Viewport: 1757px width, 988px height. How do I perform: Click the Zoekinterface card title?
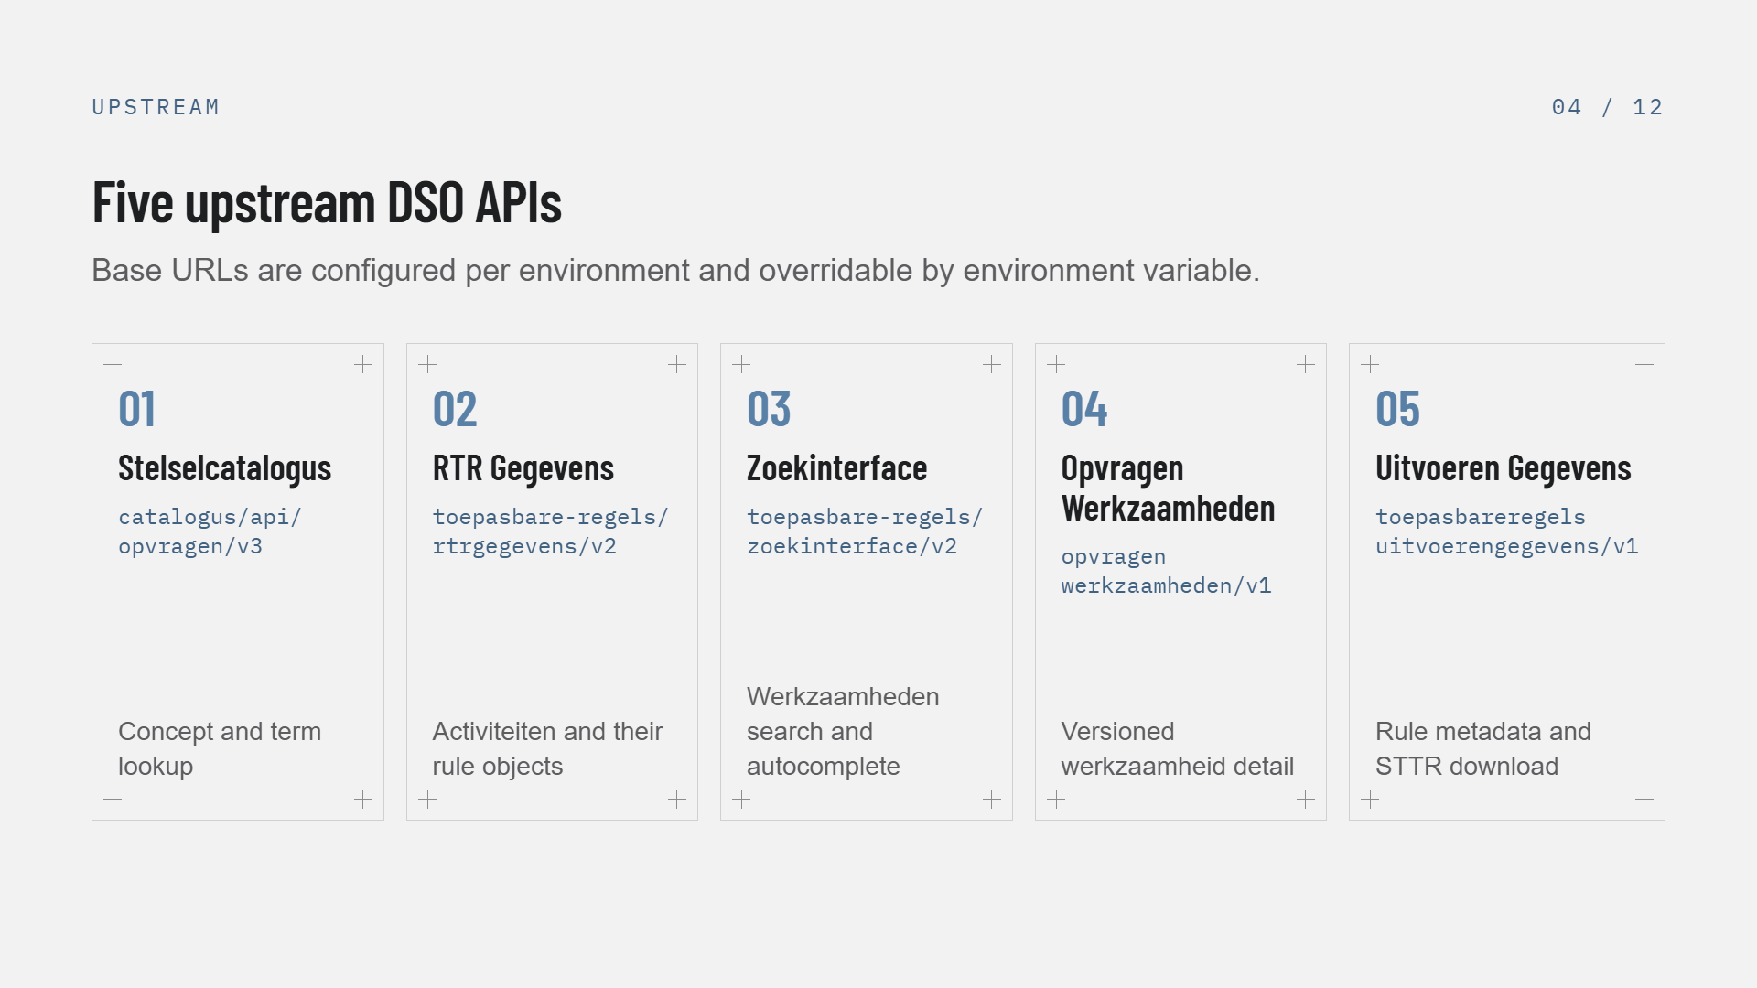pos(837,468)
